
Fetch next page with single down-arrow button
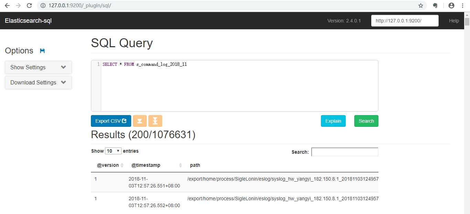[139, 121]
